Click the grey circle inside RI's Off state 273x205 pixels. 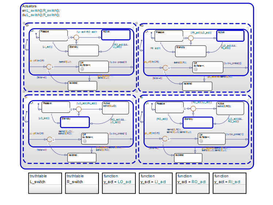click(x=201, y=141)
